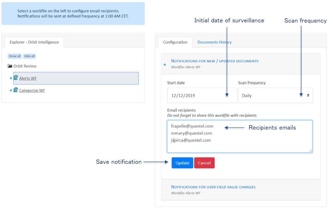
Task: Click the Orbit Review folder icon
Action: (10, 66)
